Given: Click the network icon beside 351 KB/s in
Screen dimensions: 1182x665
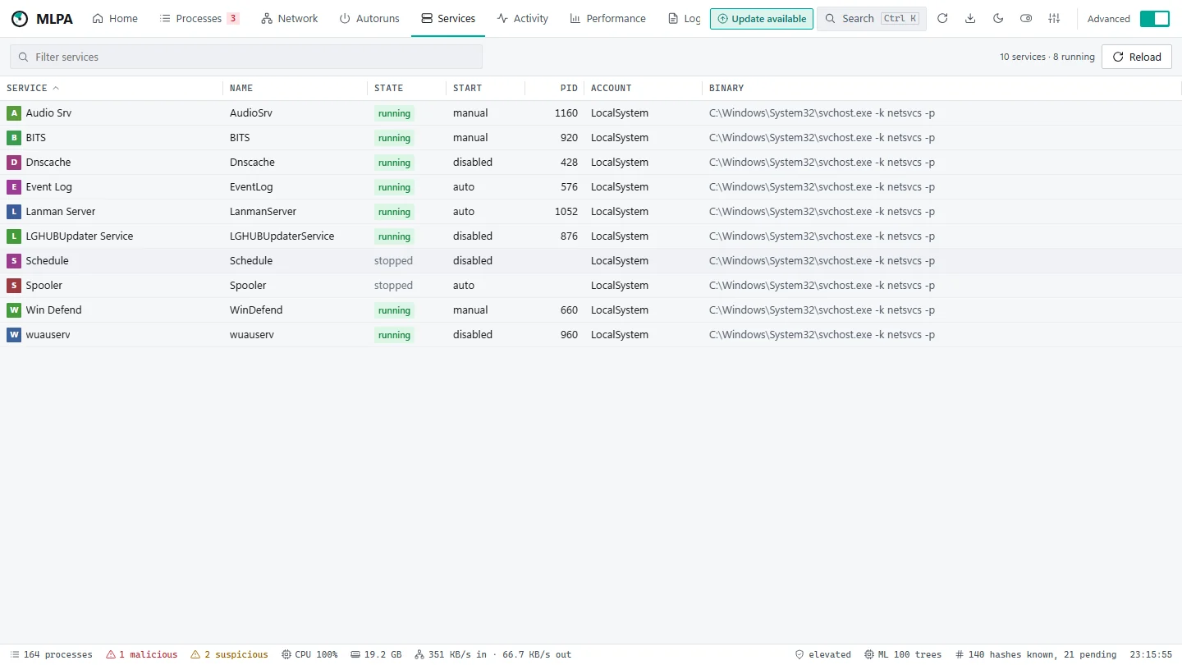Looking at the screenshot, I should point(419,655).
